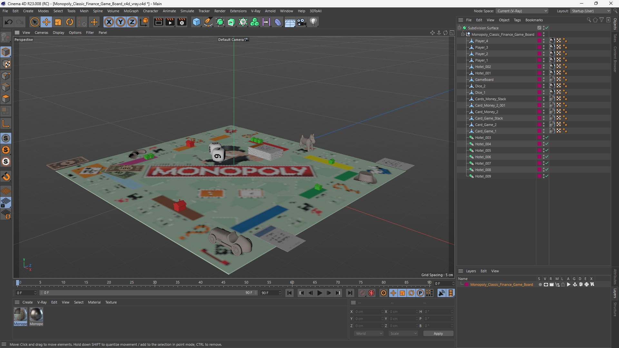The image size is (619, 348).
Task: Click timeline at frame 45
Action: [223, 283]
